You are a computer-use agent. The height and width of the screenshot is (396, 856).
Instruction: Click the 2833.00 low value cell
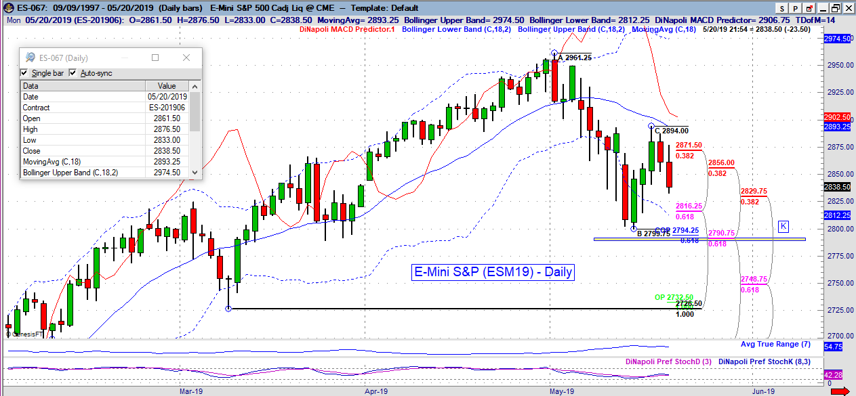tap(167, 140)
